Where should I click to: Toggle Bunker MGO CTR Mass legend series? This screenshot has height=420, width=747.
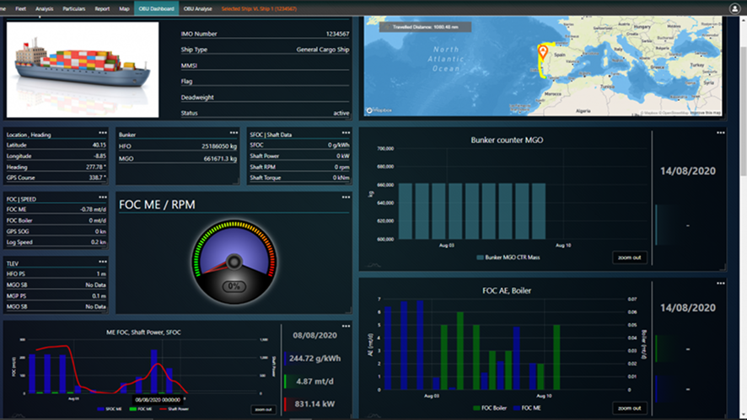pos(508,258)
